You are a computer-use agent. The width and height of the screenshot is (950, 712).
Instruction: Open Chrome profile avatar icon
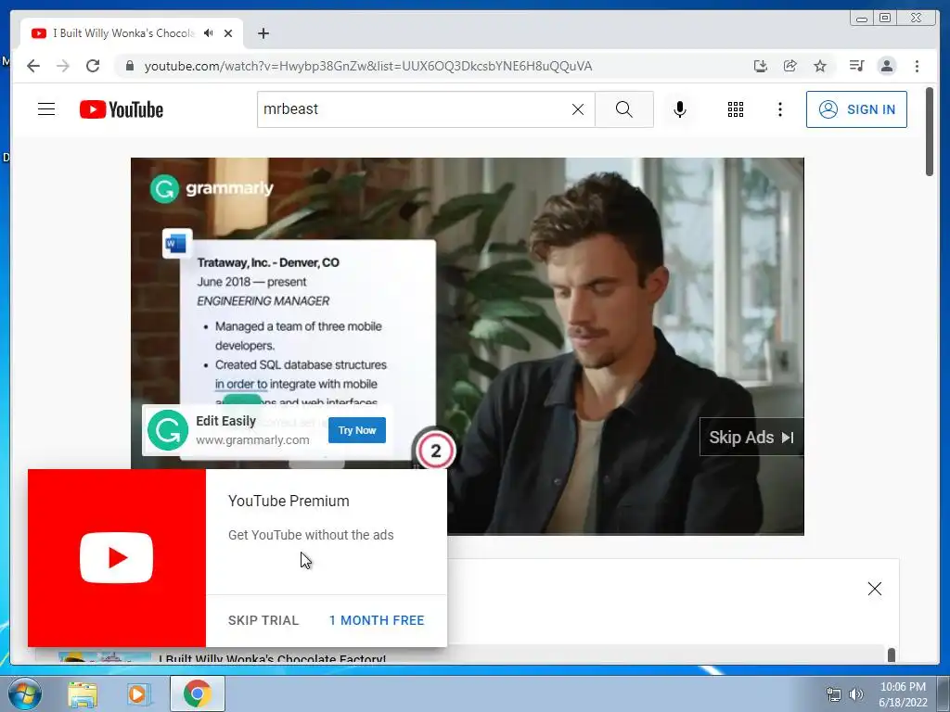(887, 66)
